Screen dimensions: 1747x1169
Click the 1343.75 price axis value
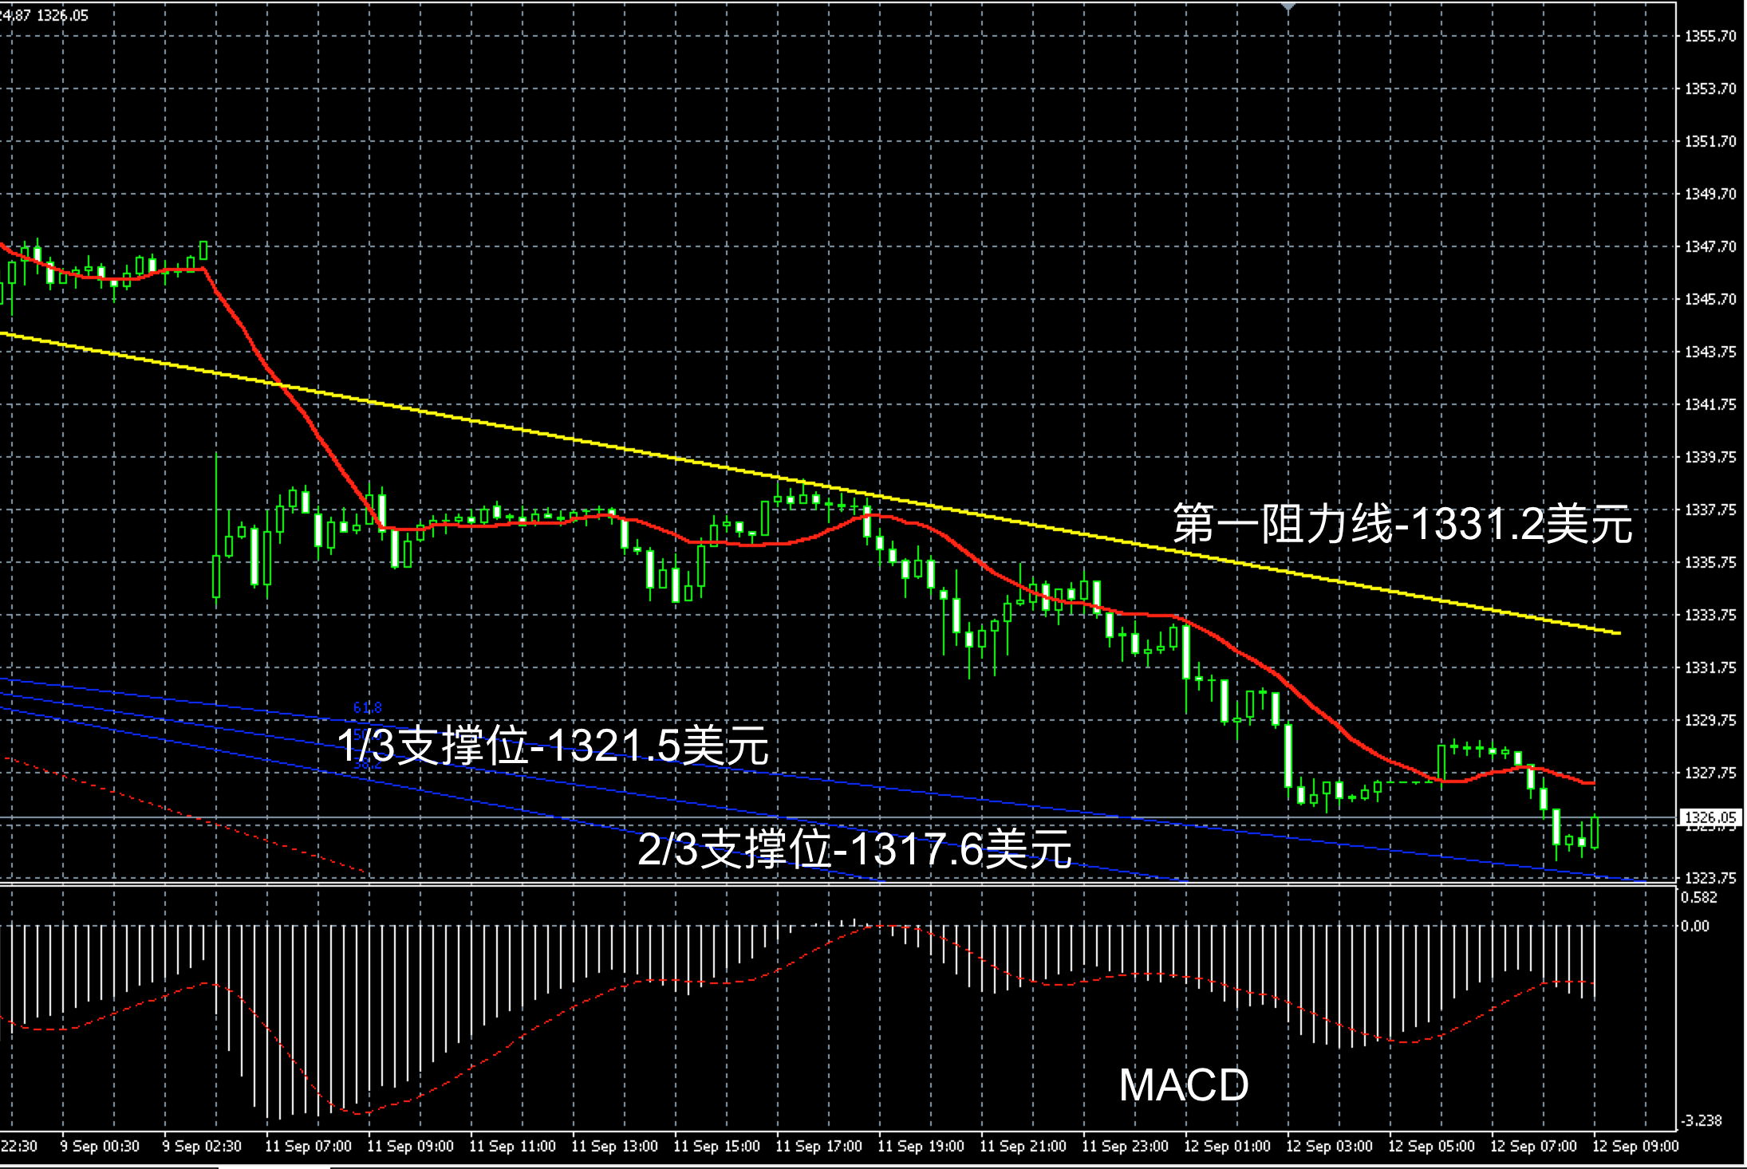tap(1710, 352)
